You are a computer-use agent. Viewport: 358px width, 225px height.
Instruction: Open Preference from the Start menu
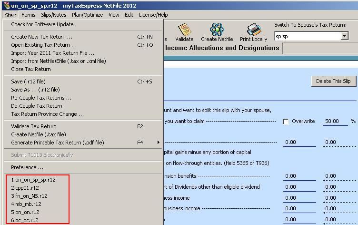[83, 167]
